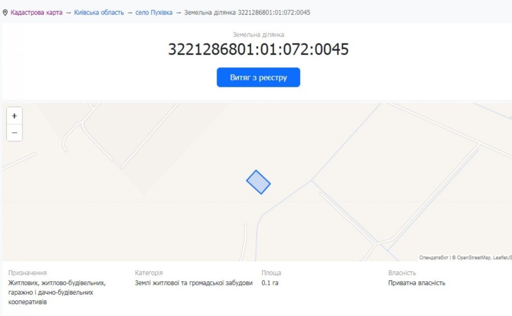
Task: Click the 0.1 га area value
Action: click(270, 283)
